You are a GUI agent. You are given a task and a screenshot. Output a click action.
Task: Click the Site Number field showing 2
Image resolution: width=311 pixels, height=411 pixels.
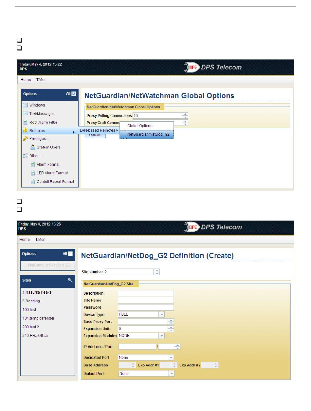tap(129, 272)
